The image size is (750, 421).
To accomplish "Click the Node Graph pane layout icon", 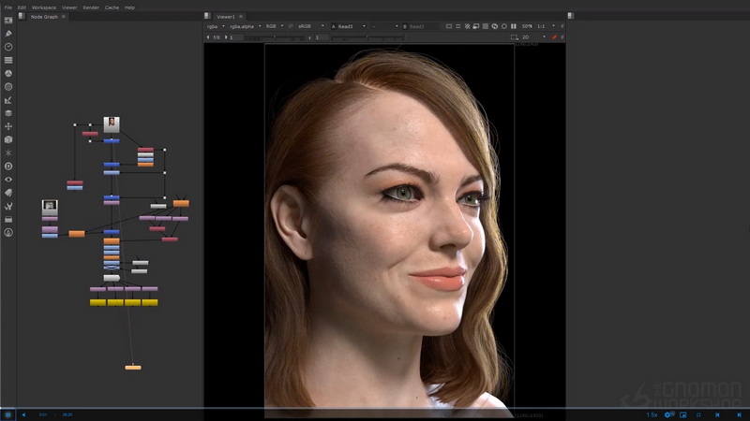I will (22, 16).
